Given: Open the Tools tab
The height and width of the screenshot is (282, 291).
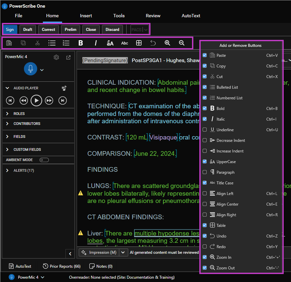Looking at the screenshot, I should (x=119, y=16).
